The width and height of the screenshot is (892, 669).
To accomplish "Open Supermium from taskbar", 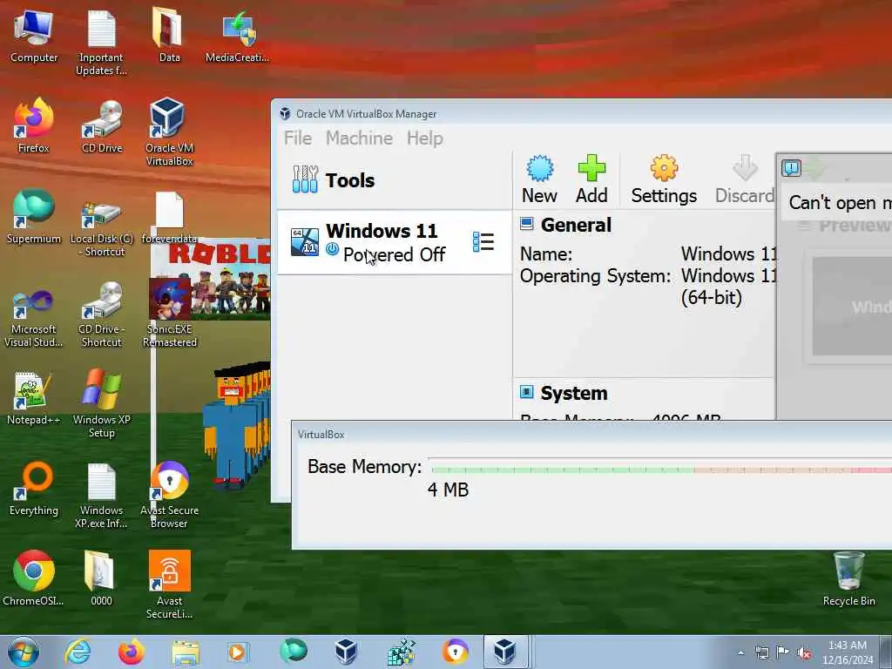I will [x=293, y=652].
